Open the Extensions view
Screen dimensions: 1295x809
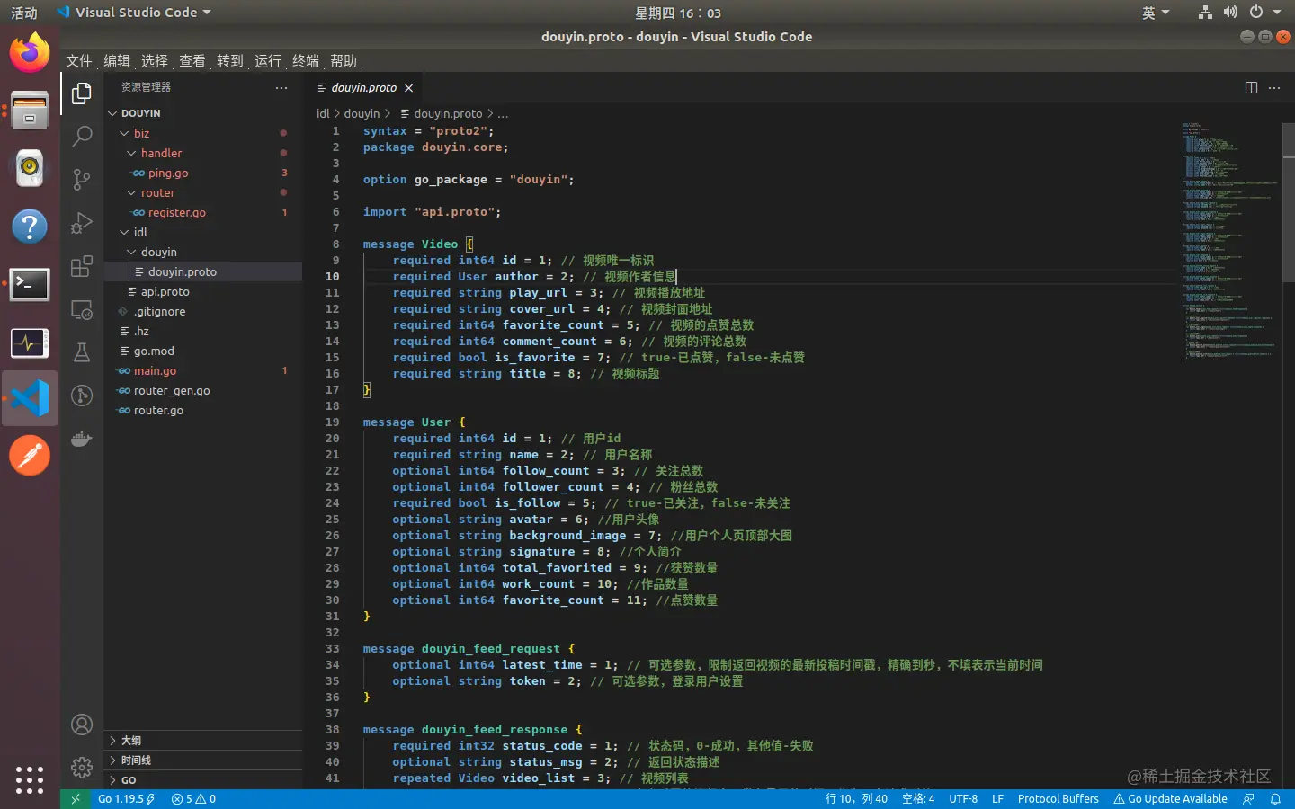(x=82, y=266)
